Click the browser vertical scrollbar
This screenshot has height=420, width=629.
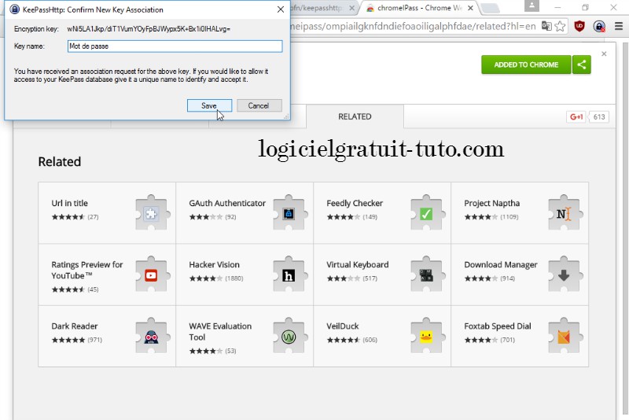click(x=625, y=229)
